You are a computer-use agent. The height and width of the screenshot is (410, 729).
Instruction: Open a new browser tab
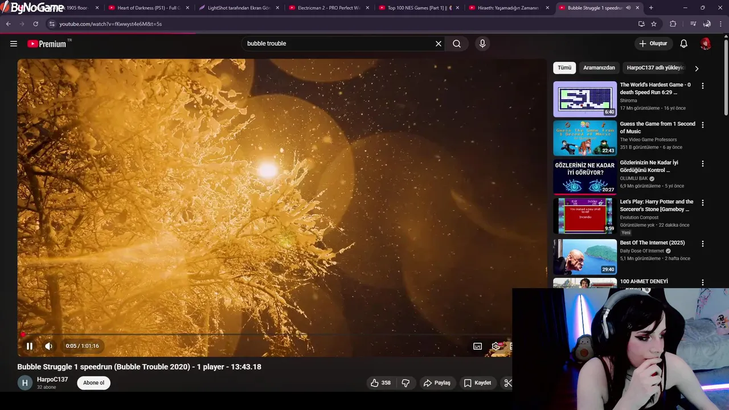(651, 8)
